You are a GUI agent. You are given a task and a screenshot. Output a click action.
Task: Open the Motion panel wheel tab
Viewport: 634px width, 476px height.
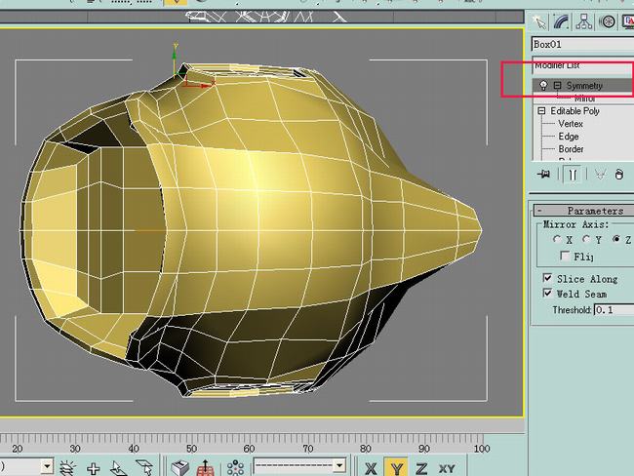(x=607, y=21)
